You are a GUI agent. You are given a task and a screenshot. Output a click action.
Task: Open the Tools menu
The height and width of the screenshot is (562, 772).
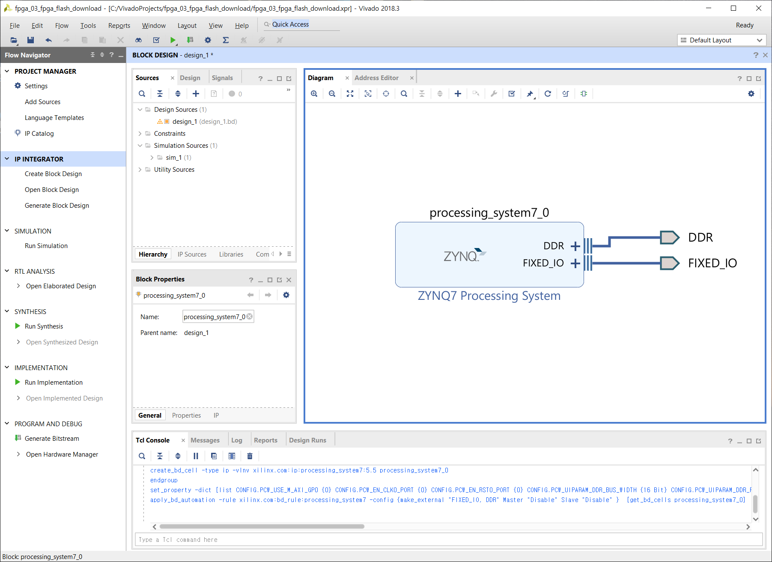[x=88, y=26]
